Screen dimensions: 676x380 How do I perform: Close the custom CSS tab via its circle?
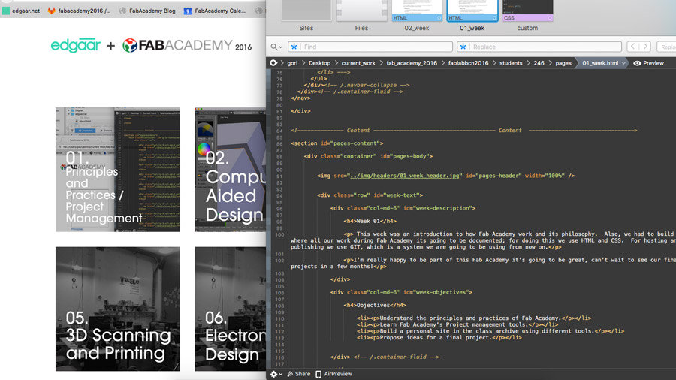550,18
